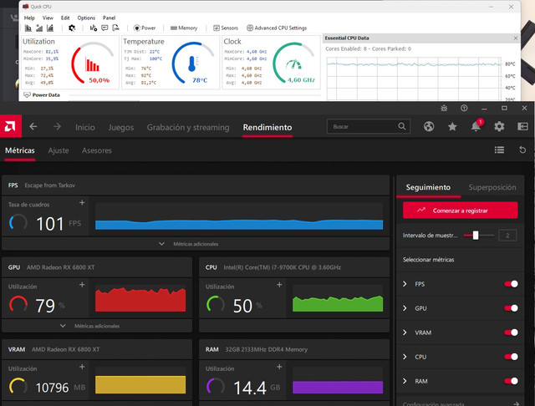This screenshot has width=535, height=406.
Task: Expand CPU metrics chevron in Seguimiento
Action: click(405, 357)
